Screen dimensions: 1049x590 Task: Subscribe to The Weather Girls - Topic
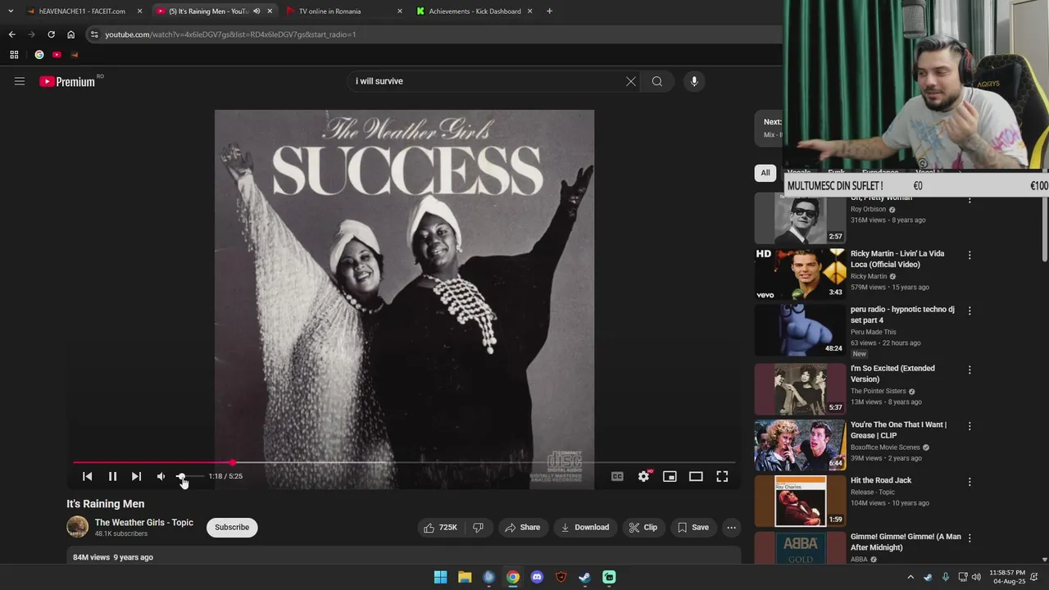(232, 528)
